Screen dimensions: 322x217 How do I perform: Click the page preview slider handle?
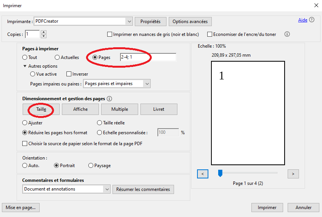(220, 173)
